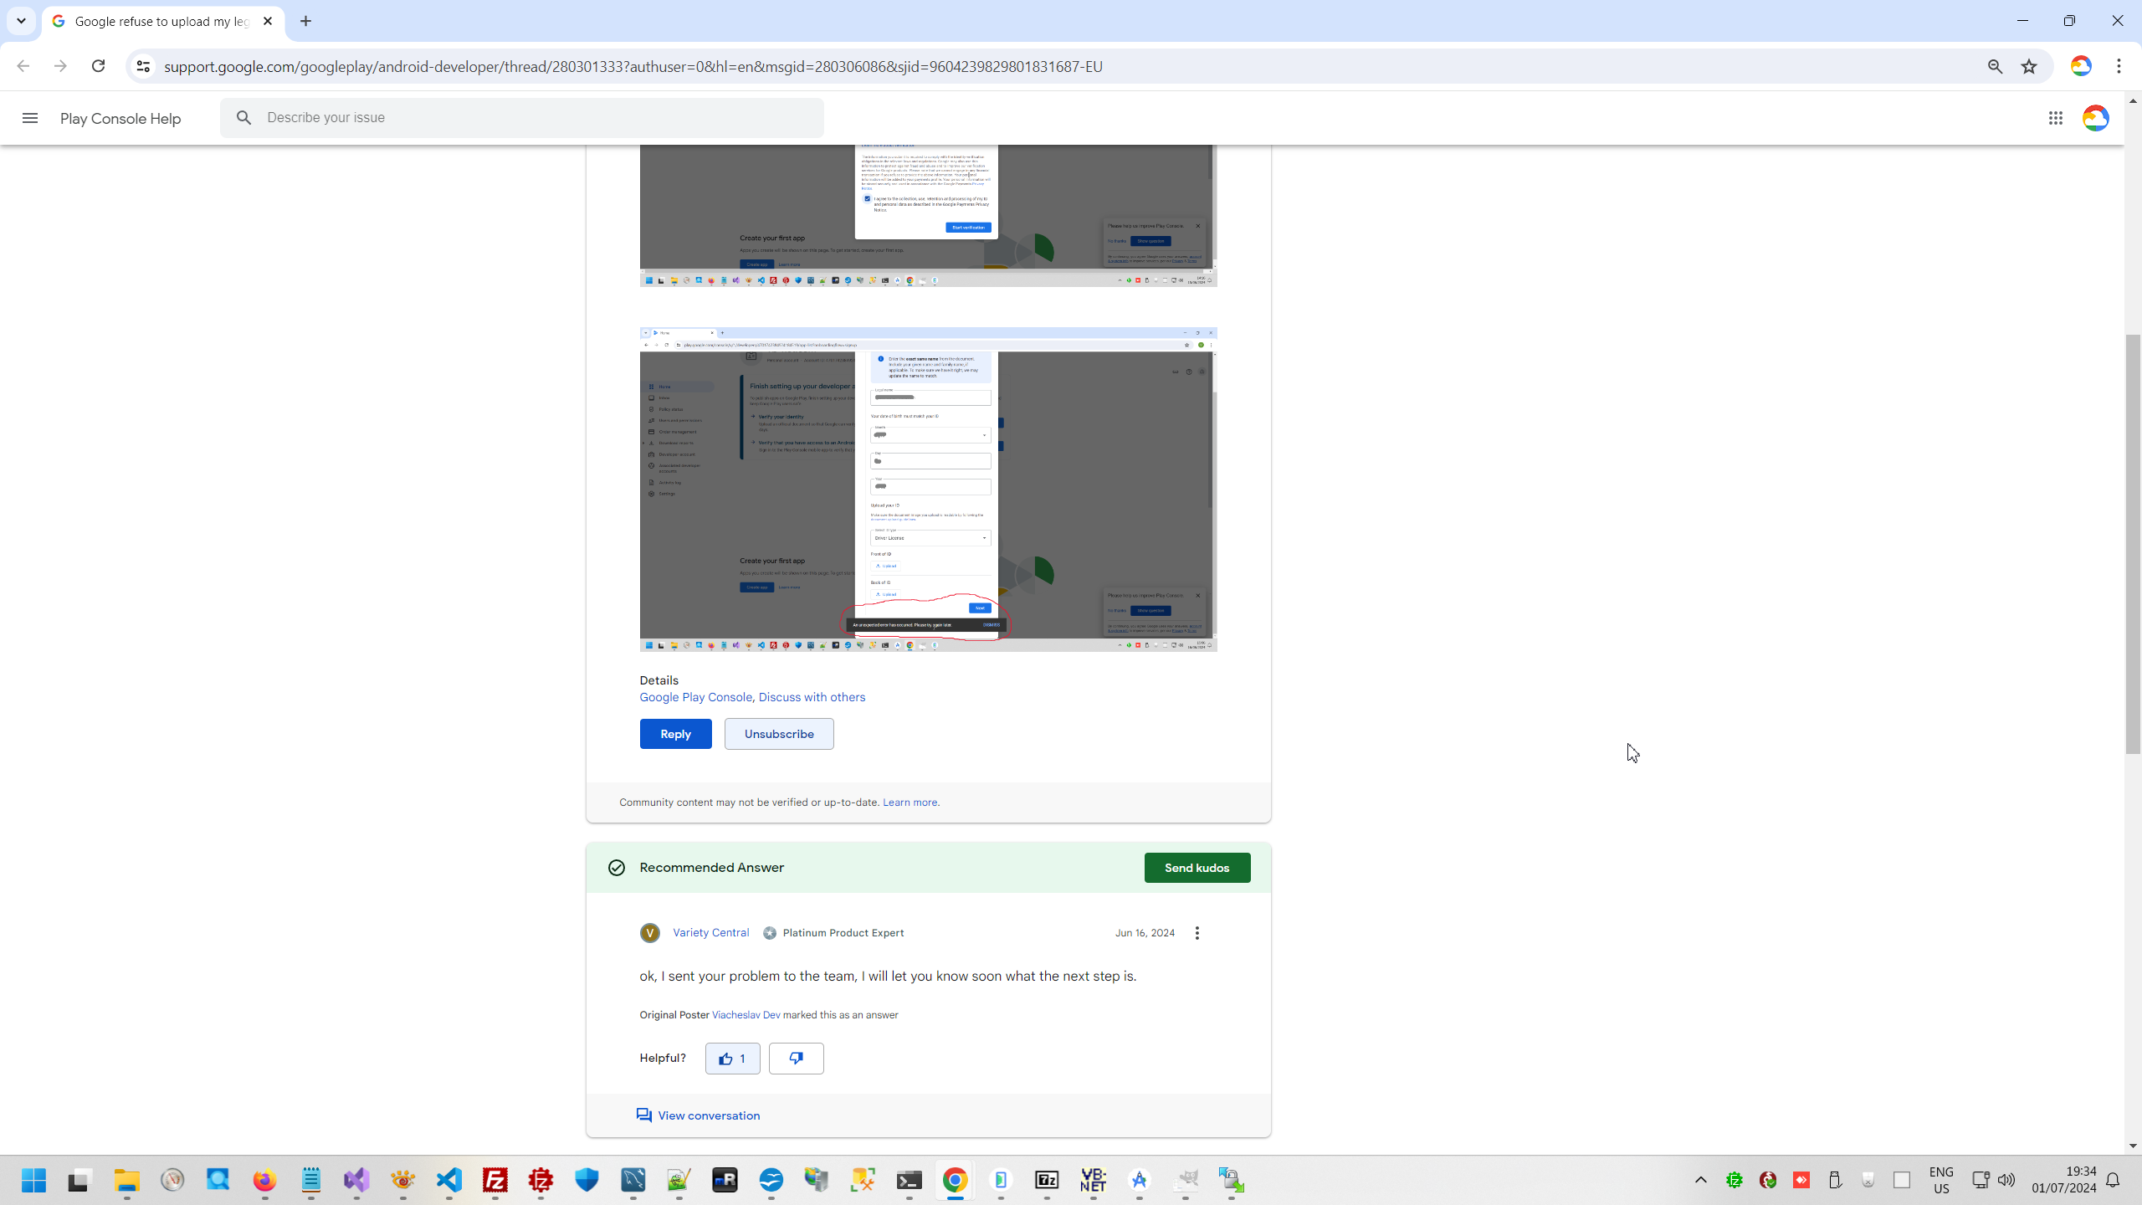2142x1205 pixels.
Task: Click the page vertical scrollbar
Action: pos(2133,544)
